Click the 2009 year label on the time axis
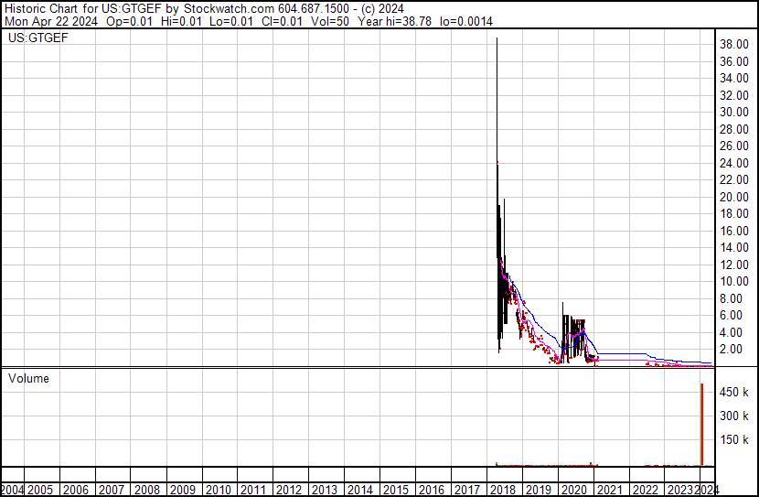Image resolution: width=759 pixels, height=497 pixels. (x=182, y=490)
